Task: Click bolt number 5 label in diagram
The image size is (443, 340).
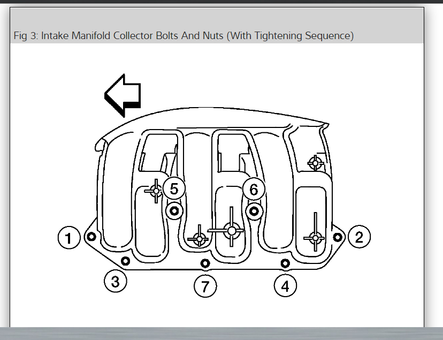Action: [x=174, y=188]
